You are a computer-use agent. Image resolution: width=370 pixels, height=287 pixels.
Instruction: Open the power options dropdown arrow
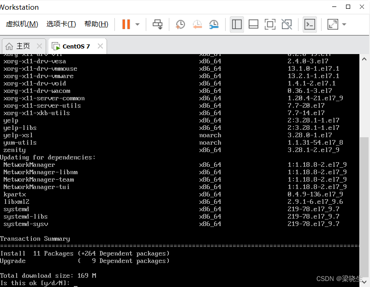point(137,24)
